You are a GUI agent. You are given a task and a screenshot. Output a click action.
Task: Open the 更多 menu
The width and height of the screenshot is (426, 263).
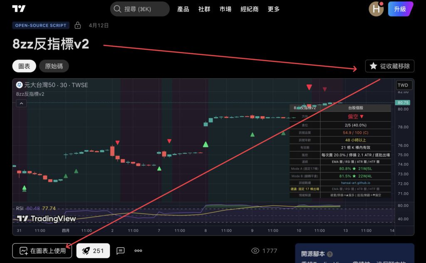click(x=273, y=9)
